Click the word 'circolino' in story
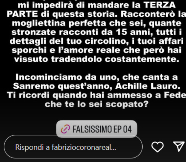The height and width of the screenshot is (162, 186). point(106,41)
